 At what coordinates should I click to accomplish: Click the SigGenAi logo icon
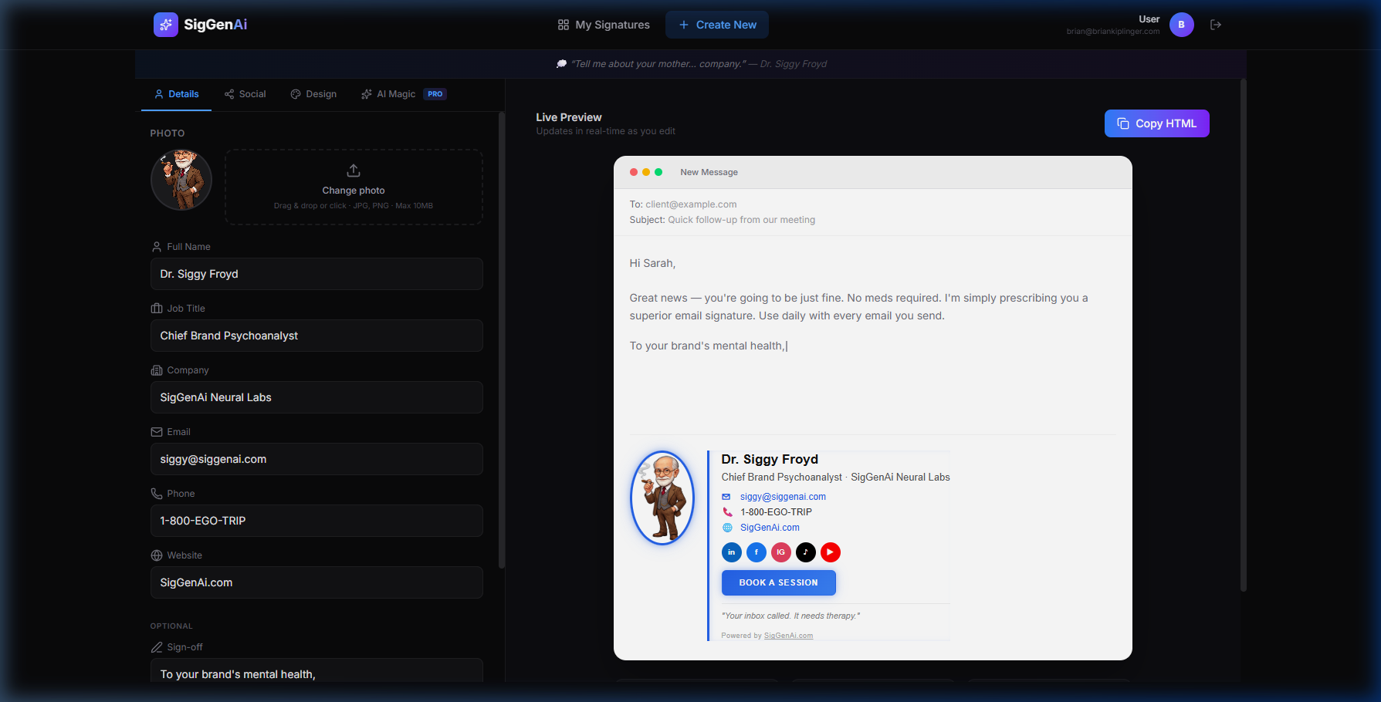[x=165, y=24]
